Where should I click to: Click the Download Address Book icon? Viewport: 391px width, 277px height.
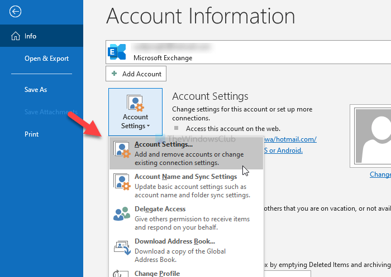121,247
